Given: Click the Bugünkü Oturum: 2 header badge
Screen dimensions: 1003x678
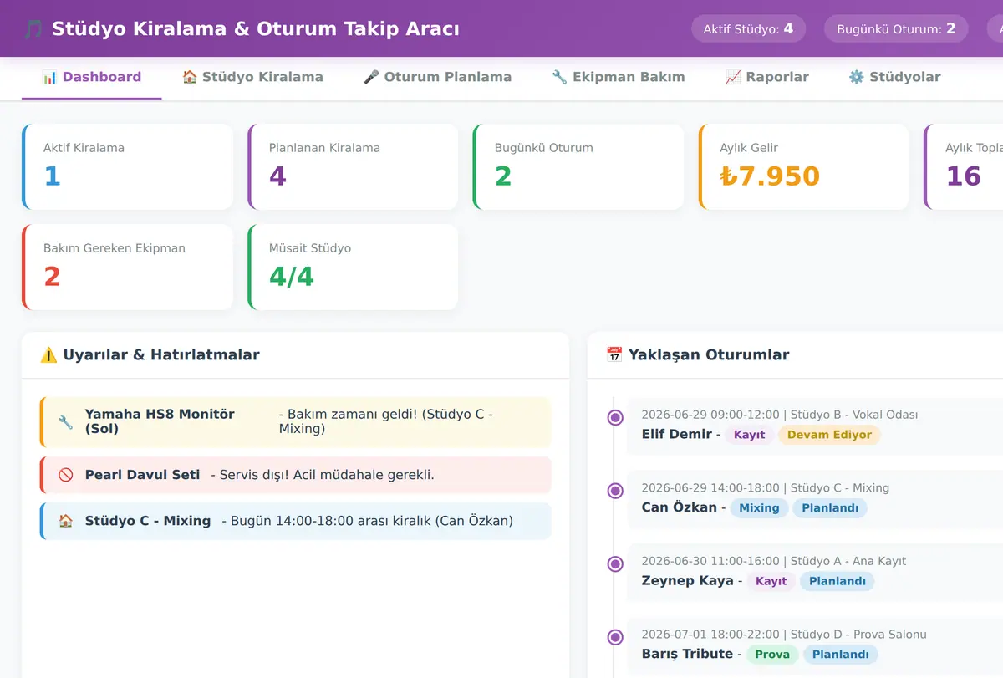Looking at the screenshot, I should (x=896, y=29).
